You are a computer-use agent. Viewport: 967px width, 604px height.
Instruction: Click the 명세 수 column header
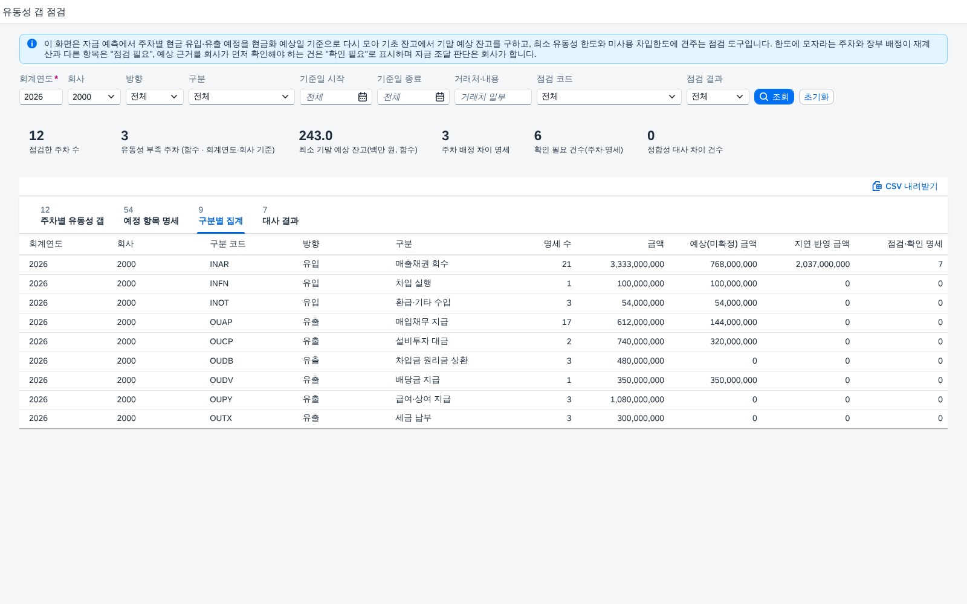pos(557,244)
